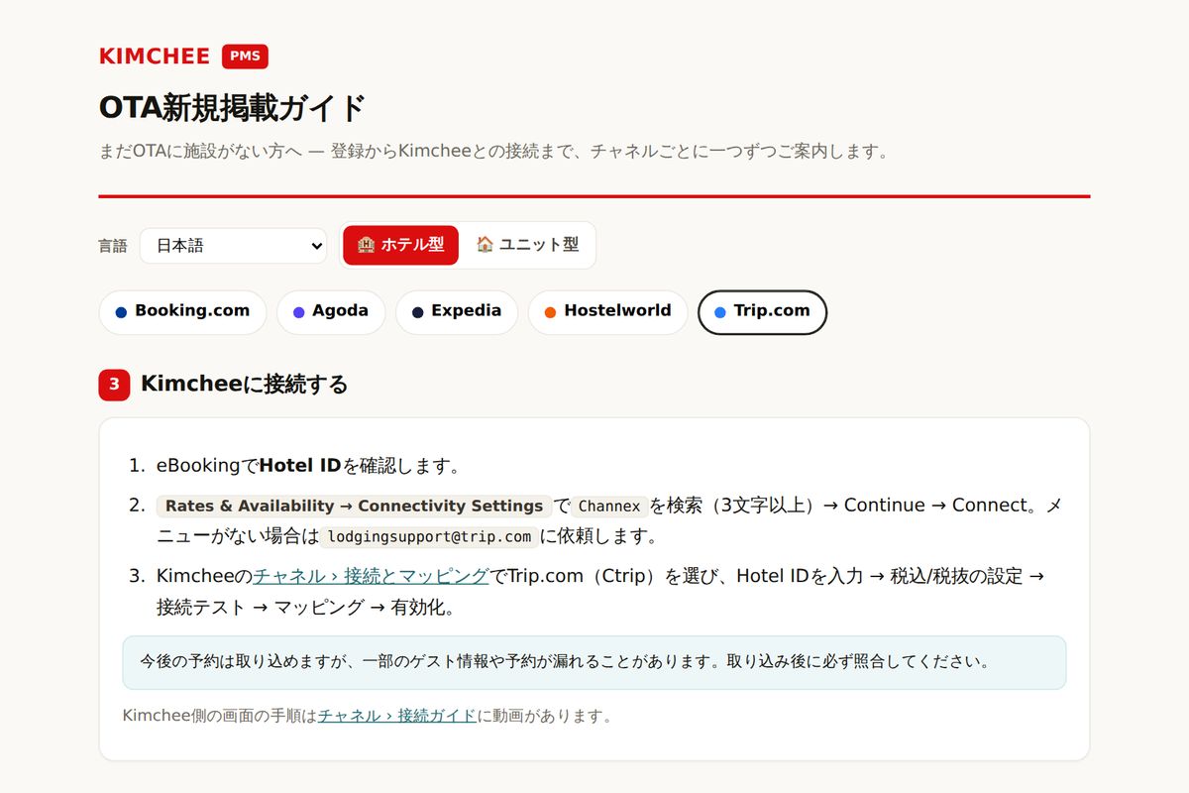Screen dimensions: 1189x793
Task: Click the blue dot on Trip.com tab
Action: [x=720, y=312]
